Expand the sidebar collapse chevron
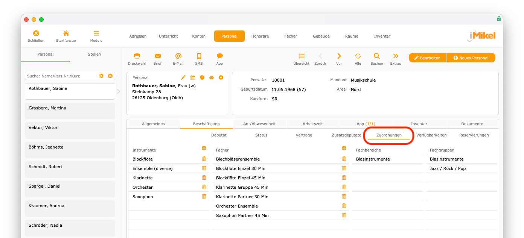 pyautogui.click(x=119, y=91)
